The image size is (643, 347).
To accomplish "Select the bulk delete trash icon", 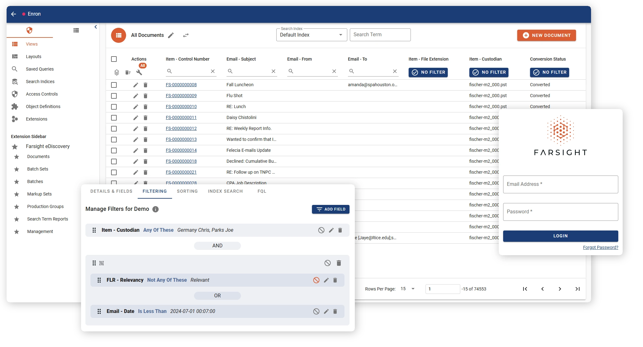I will coord(128,72).
